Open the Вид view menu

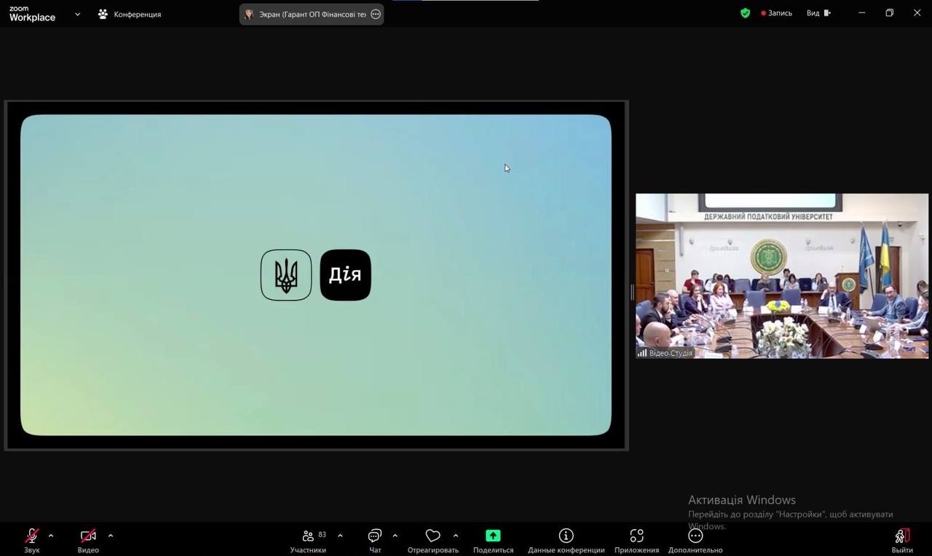point(818,13)
